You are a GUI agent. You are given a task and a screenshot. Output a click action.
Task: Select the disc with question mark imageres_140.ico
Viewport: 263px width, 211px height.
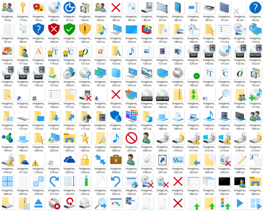[x=85, y=73]
